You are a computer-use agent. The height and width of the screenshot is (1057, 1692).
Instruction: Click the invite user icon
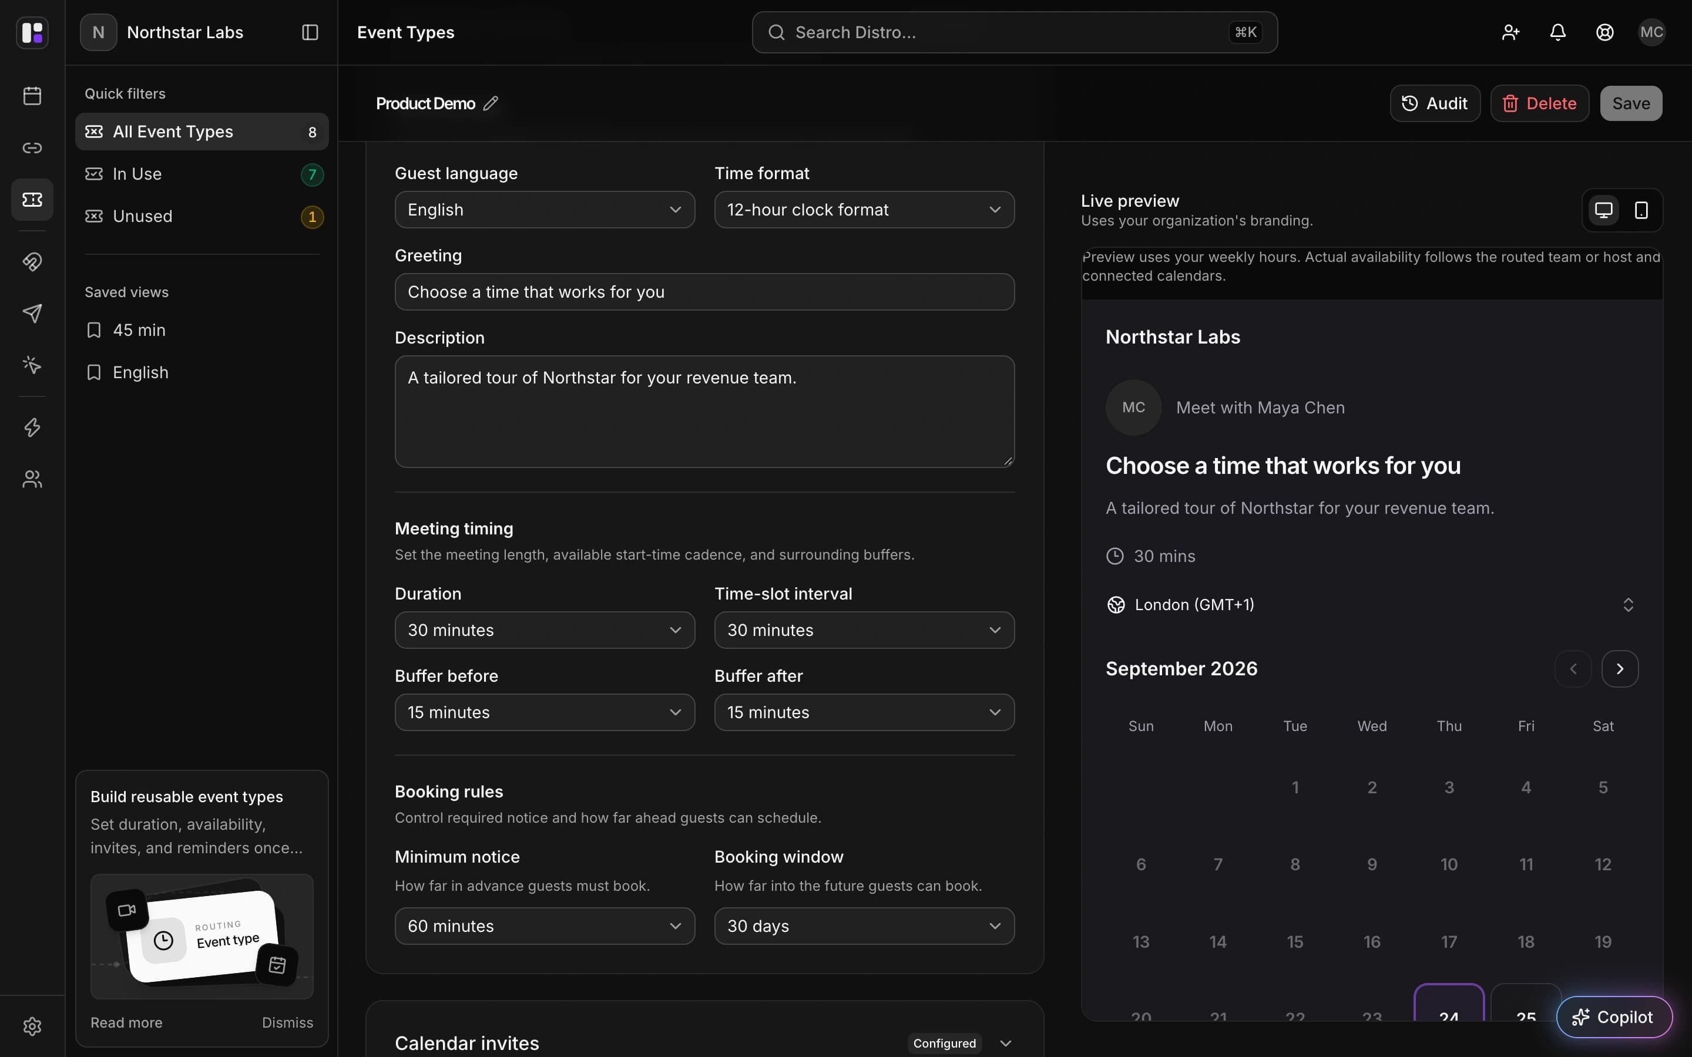(x=1510, y=32)
